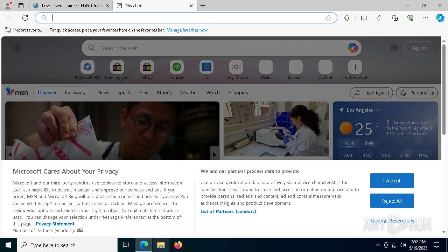The height and width of the screenshot is (252, 448).
Task: Open the TUI shortcut
Action: [206, 70]
